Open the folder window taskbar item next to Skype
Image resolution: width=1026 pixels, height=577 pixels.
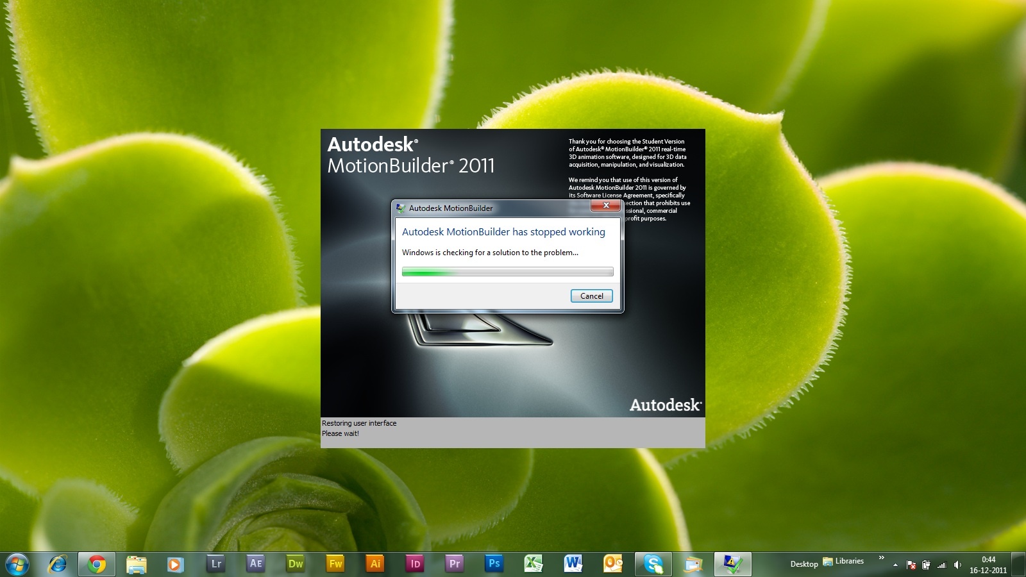pos(693,564)
